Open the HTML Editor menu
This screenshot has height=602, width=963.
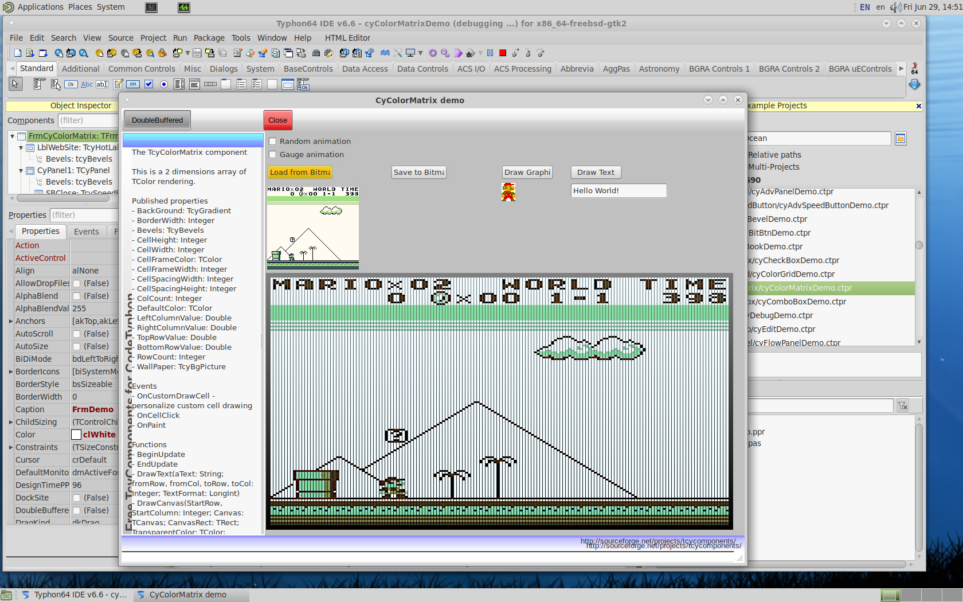tap(347, 38)
